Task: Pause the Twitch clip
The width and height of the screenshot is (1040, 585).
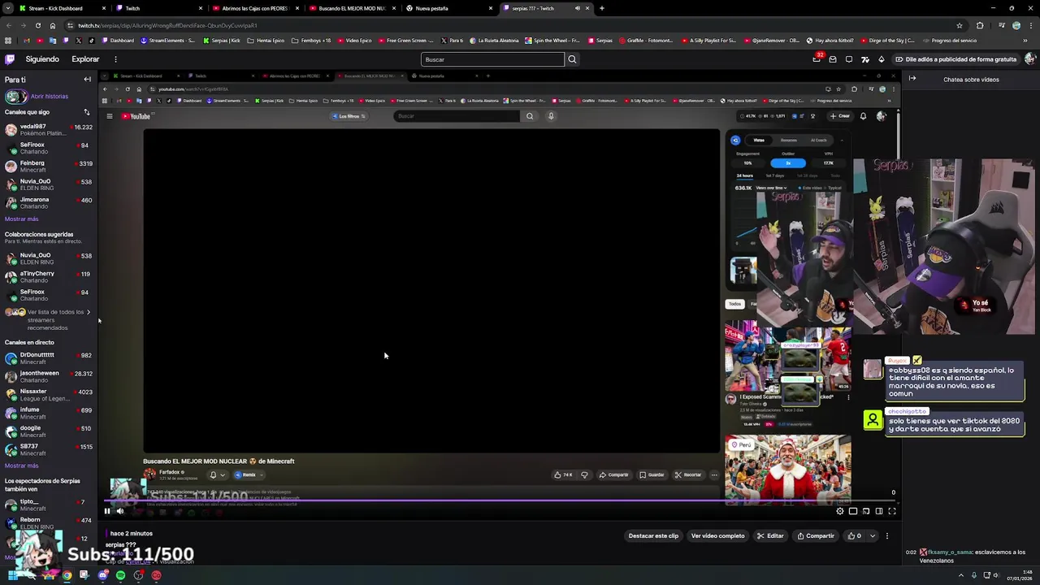Action: [x=106, y=511]
